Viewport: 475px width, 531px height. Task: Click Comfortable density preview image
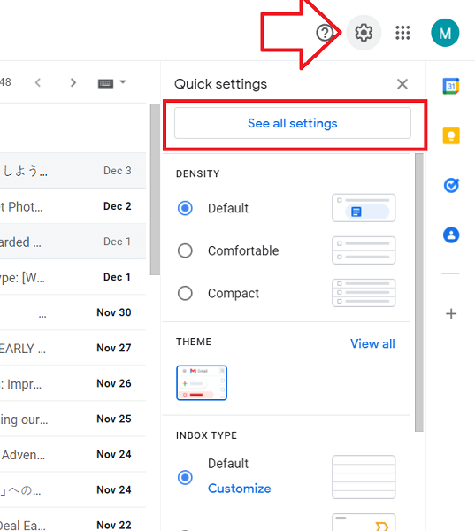point(364,250)
